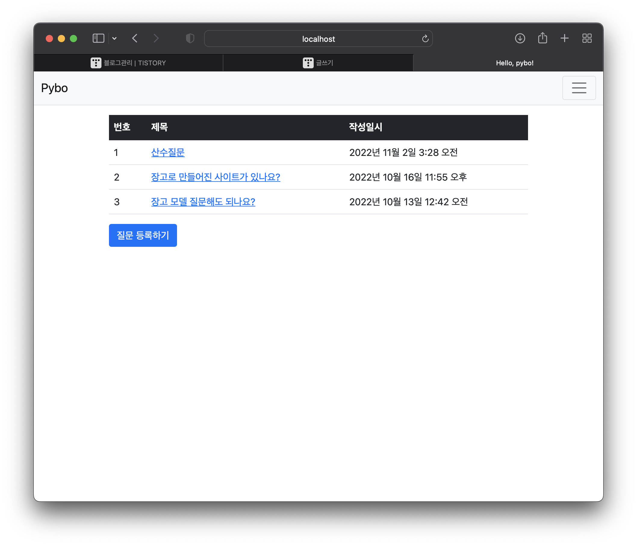Open 장고 모델 질문해도 되나요? link
Screen dimensions: 637x546
pos(203,202)
